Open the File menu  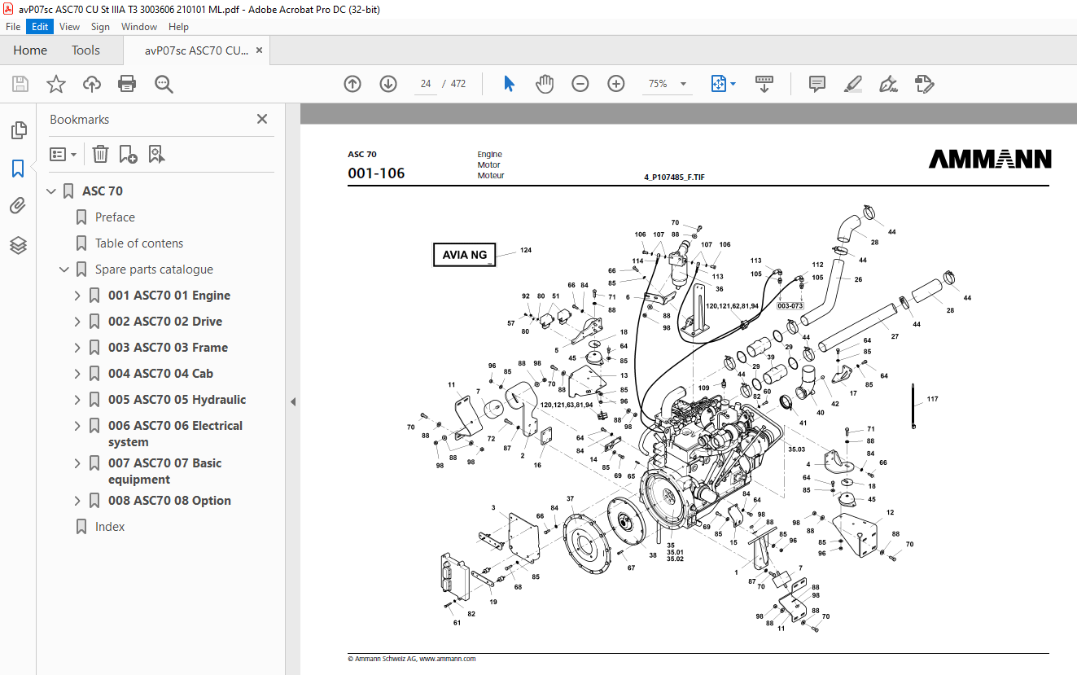(13, 27)
